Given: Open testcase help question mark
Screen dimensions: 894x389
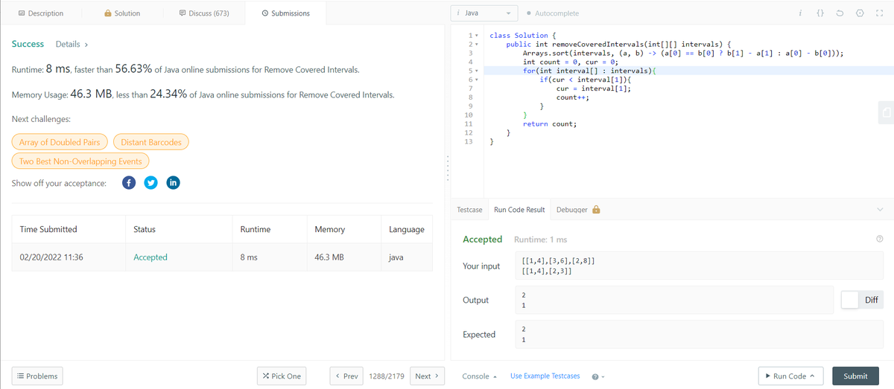Looking at the screenshot, I should pos(595,376).
